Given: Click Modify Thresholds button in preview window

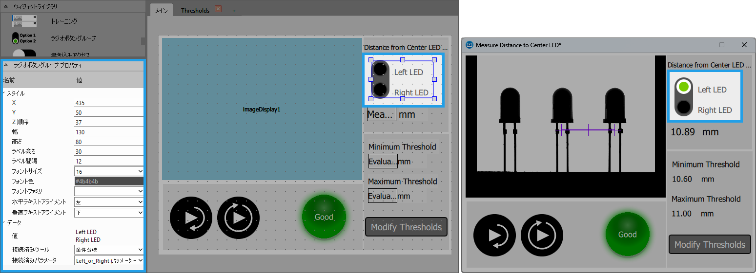Looking at the screenshot, I should [710, 244].
